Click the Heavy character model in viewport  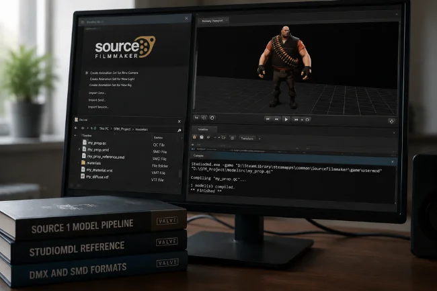[284, 67]
